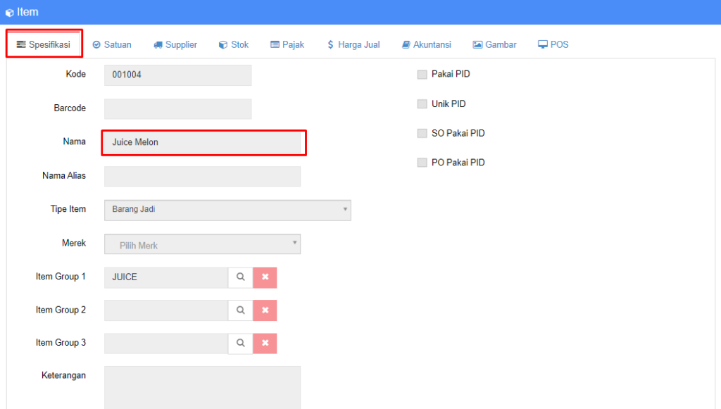Click the Barcode input field
Screen dimensions: 721x409
[177, 109]
